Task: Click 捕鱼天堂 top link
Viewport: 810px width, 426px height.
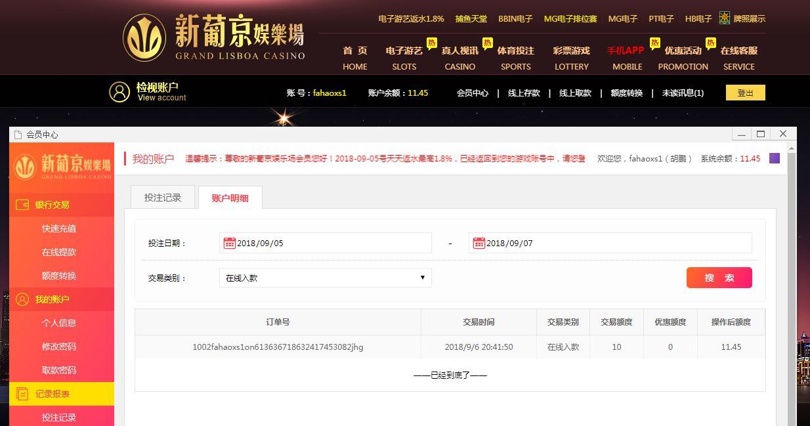Action: tap(471, 18)
